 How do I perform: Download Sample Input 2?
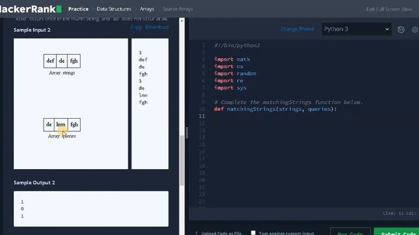tap(157, 27)
